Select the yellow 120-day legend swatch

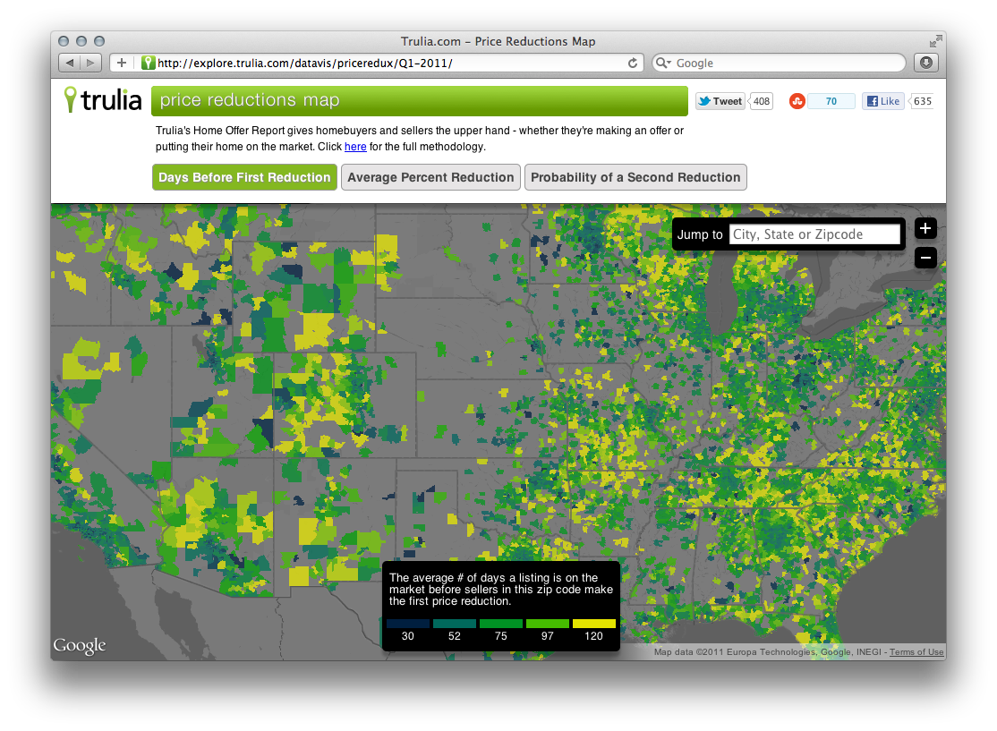[x=593, y=624]
